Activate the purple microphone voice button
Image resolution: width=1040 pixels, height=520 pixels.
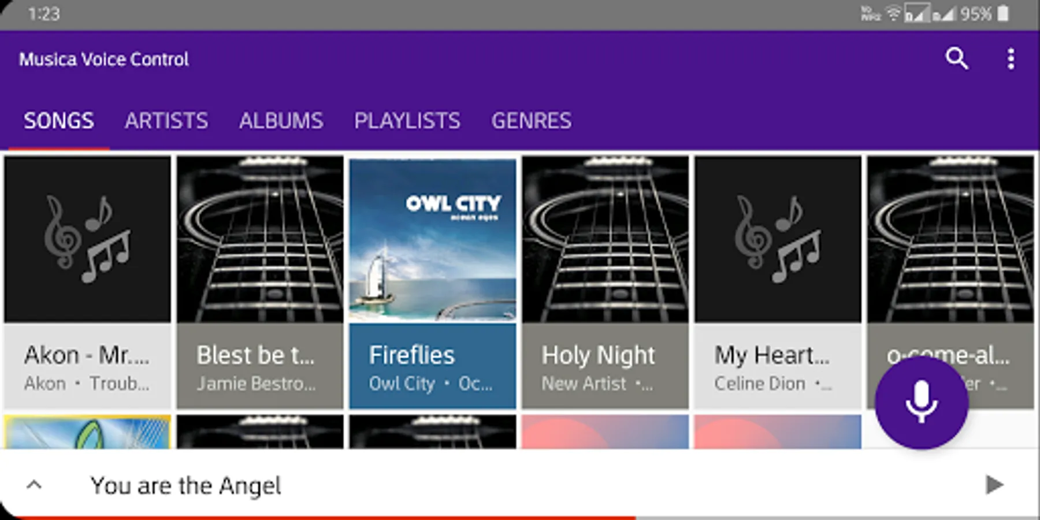click(921, 403)
